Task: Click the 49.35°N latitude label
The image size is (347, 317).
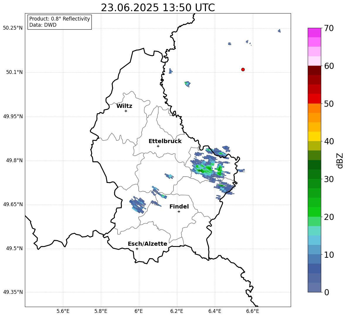Action: pos(13,292)
